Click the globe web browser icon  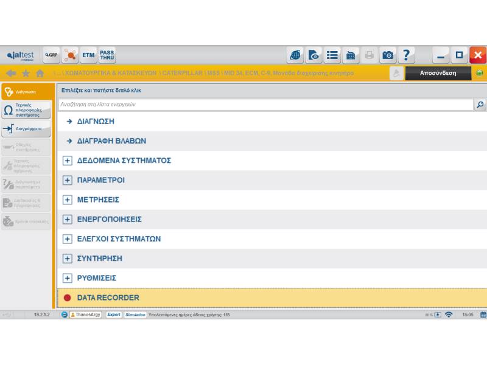(x=295, y=55)
